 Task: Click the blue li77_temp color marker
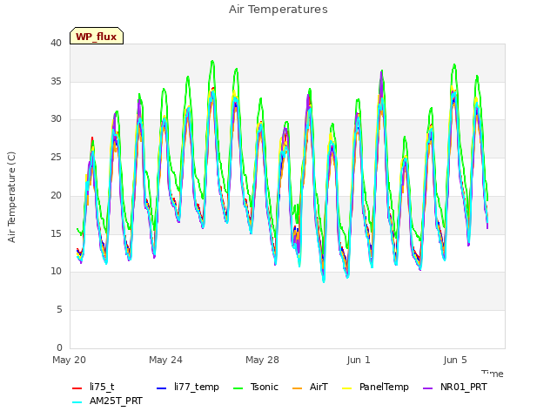click(x=162, y=388)
